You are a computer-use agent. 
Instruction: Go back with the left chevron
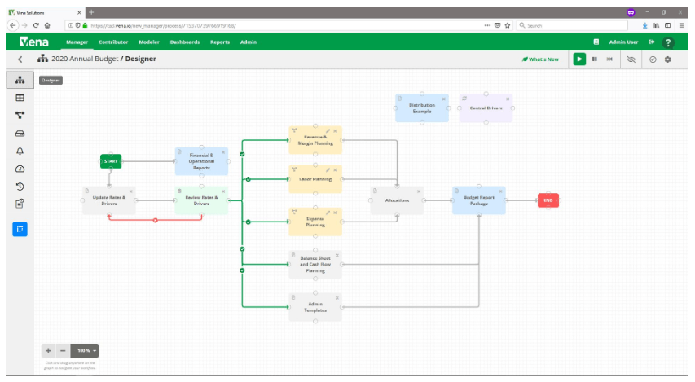click(x=20, y=59)
